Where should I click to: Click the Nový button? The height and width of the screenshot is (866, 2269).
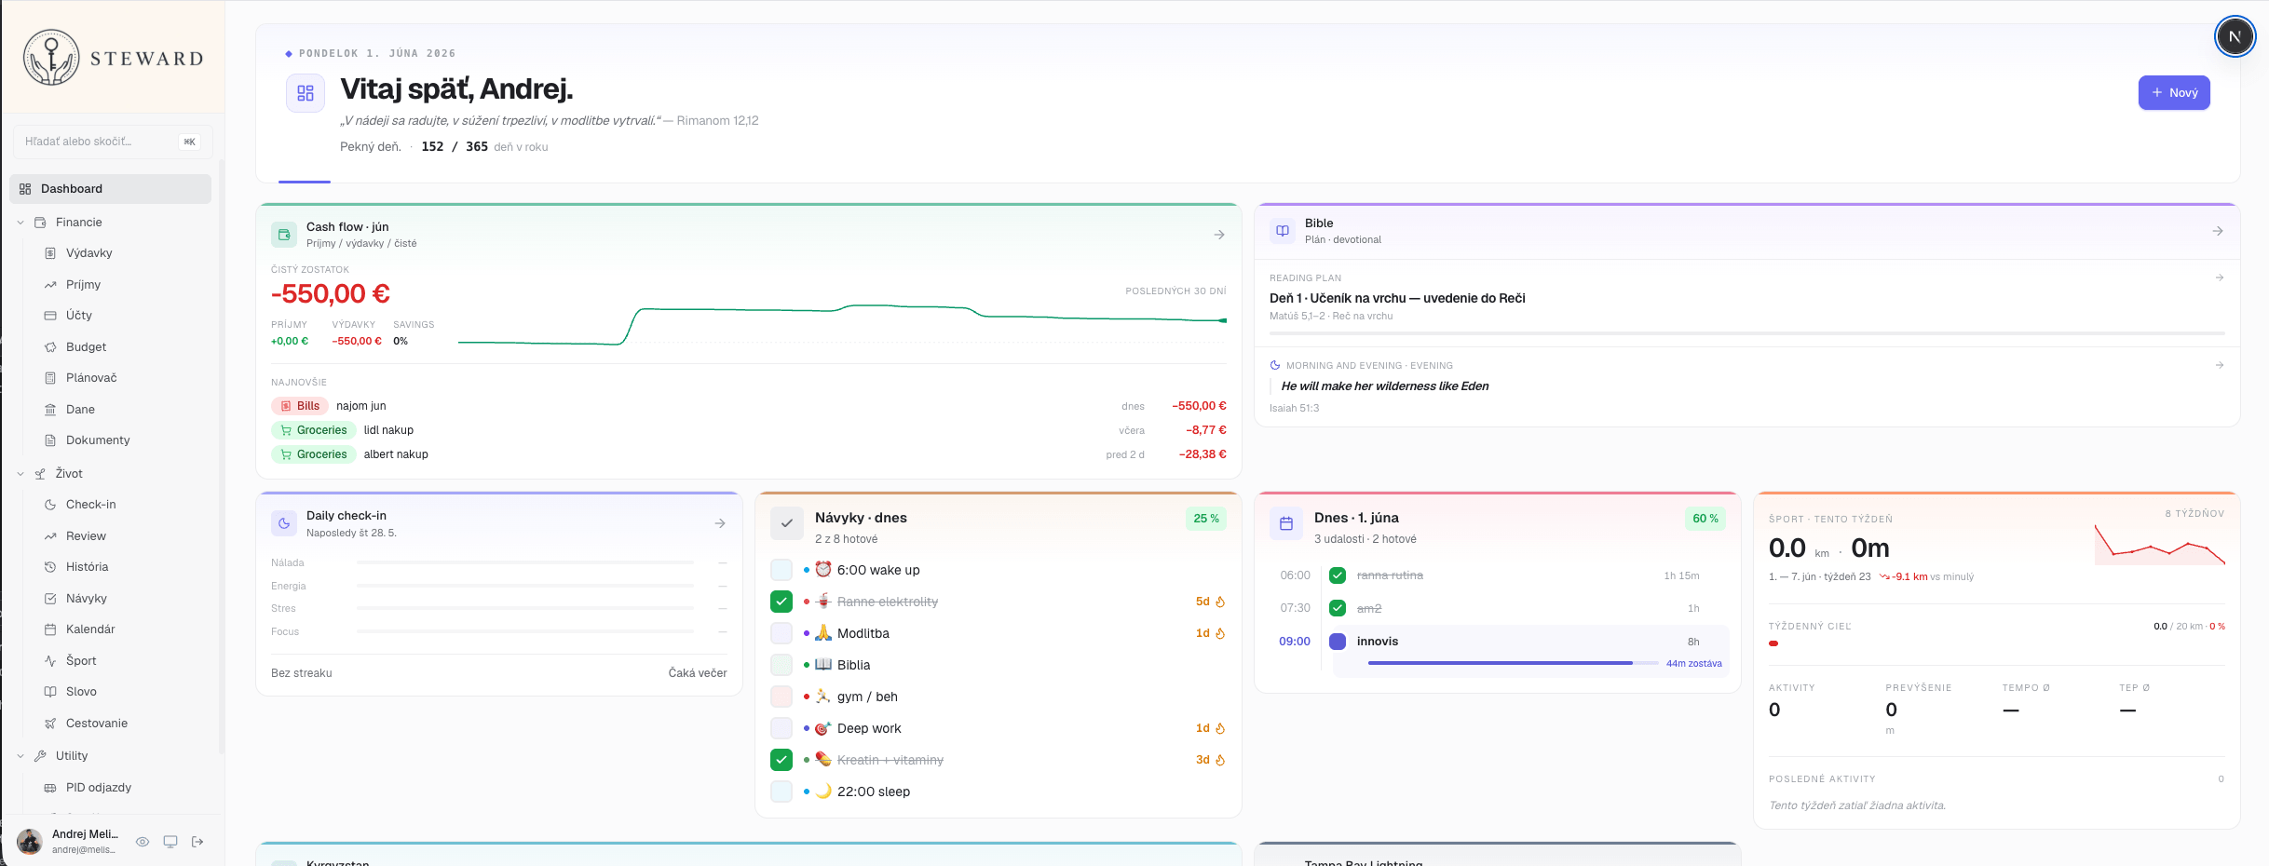tap(2174, 93)
